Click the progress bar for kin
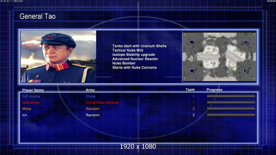Viewport: 276px width, 155px height. (x=231, y=115)
